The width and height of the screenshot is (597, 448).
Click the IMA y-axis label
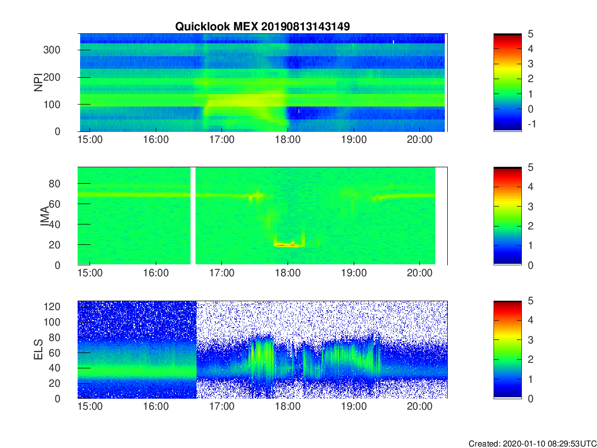(x=45, y=216)
